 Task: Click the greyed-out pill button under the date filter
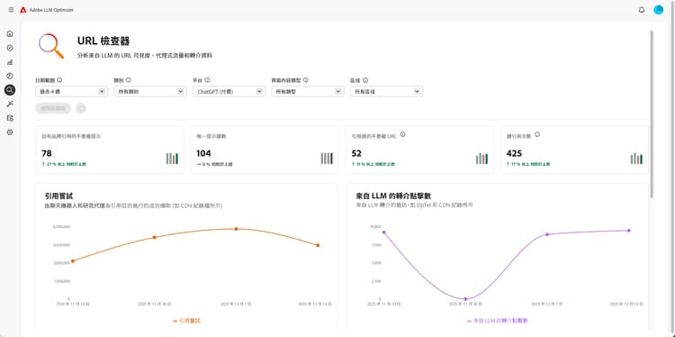click(53, 108)
